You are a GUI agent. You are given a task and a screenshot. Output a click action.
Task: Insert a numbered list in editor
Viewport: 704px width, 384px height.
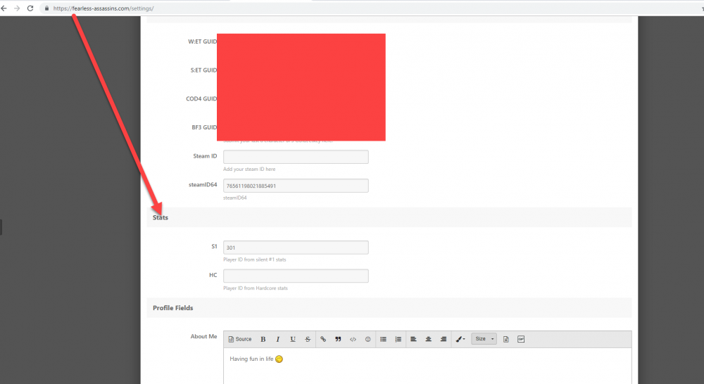pyautogui.click(x=398, y=339)
